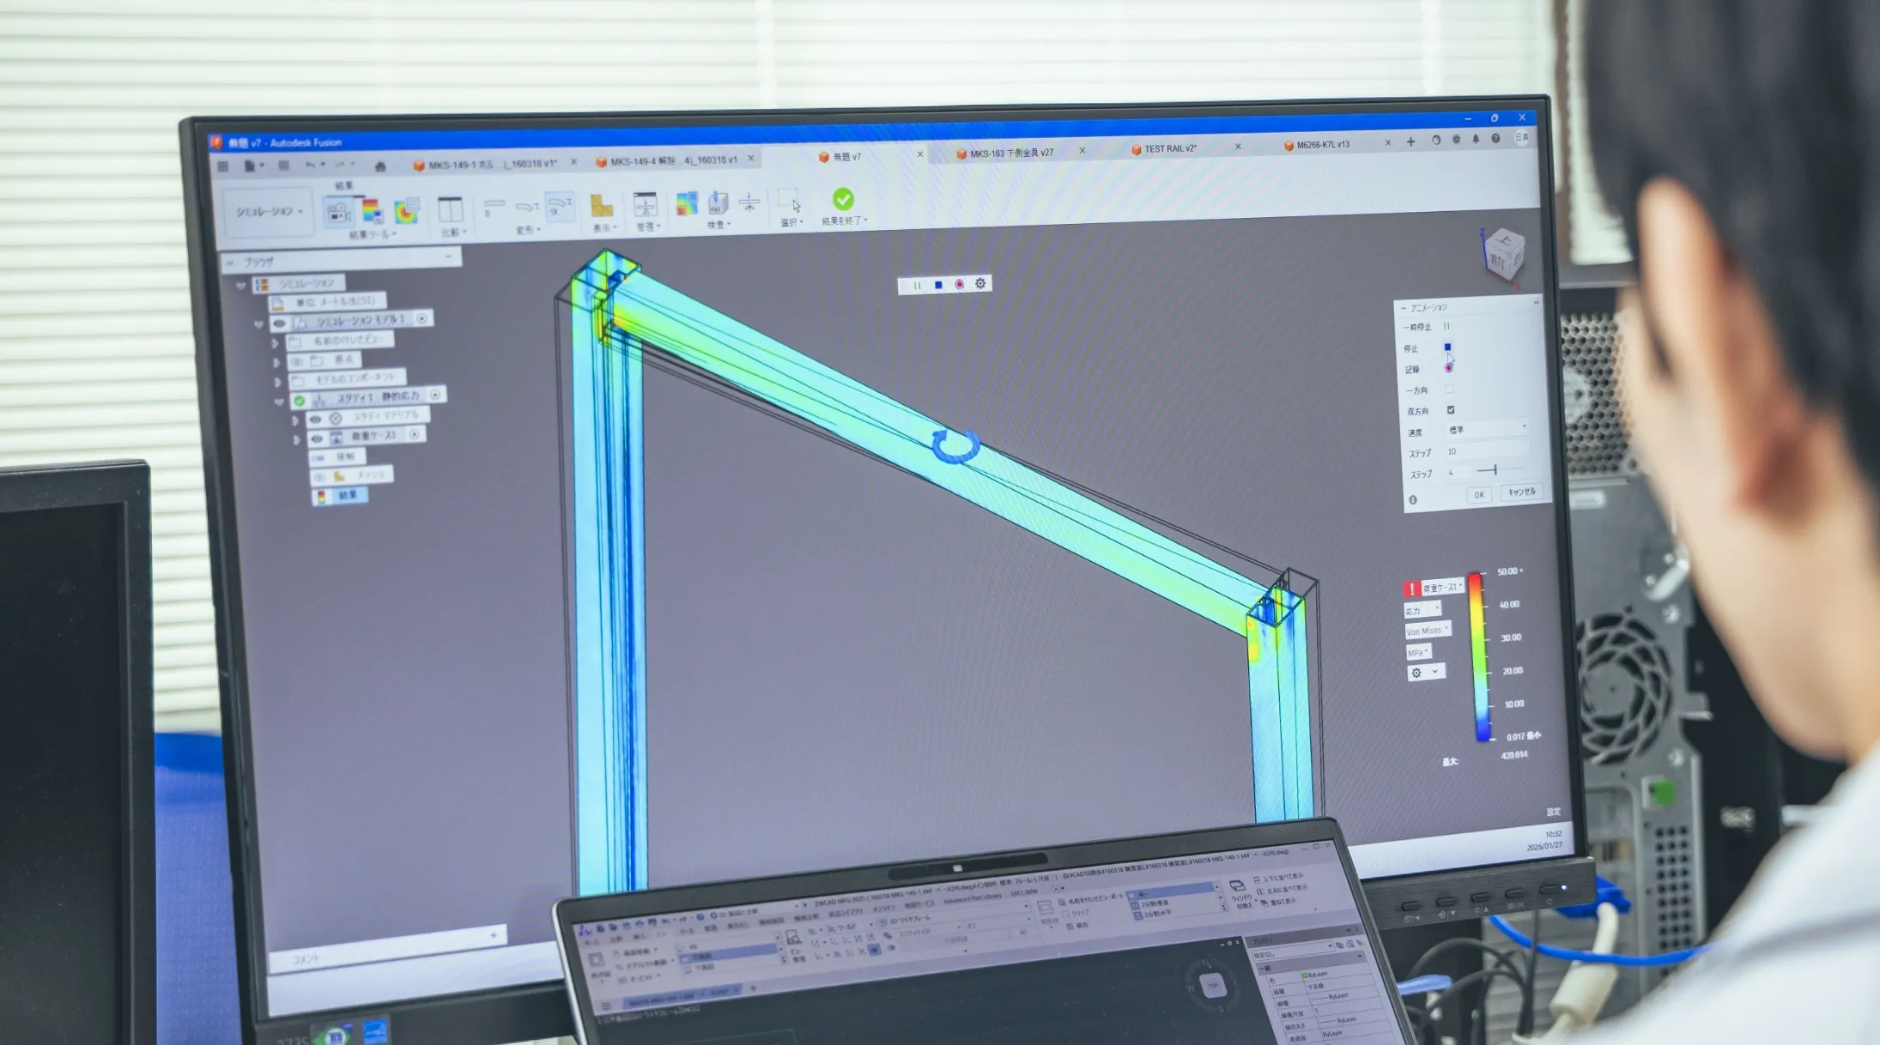Toggle visibility of シミュレーション モデル1 eye icon
This screenshot has width=1880, height=1045.
tap(278, 323)
